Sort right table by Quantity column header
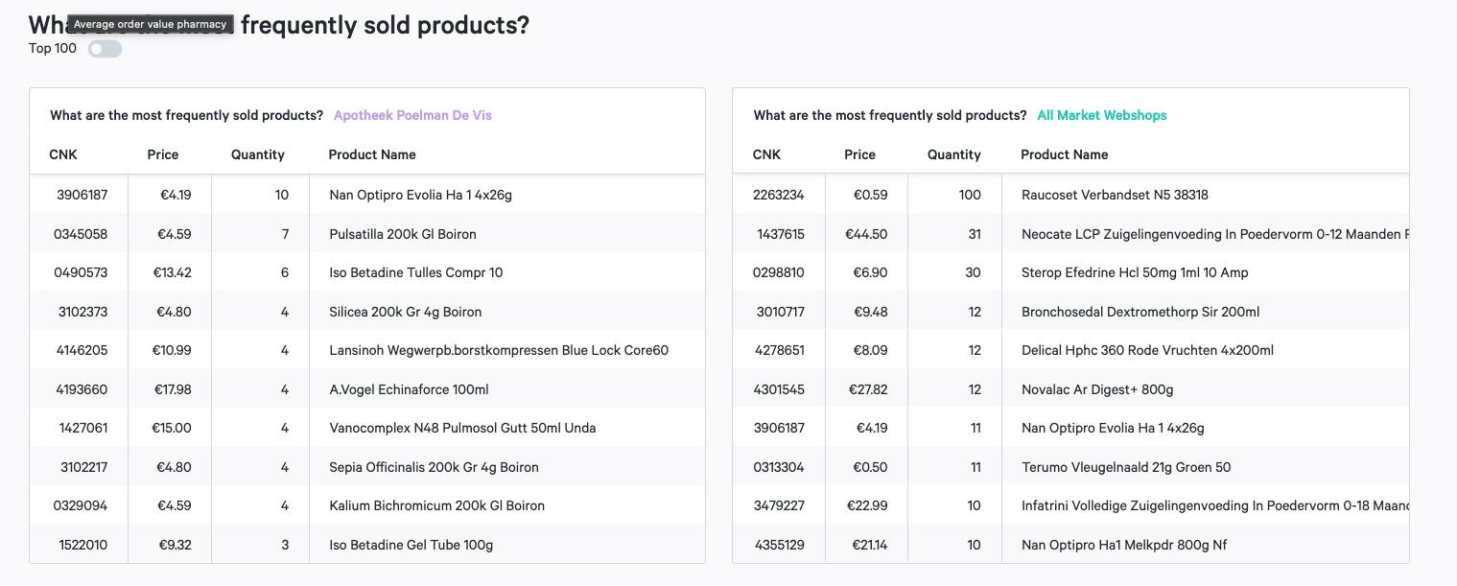This screenshot has width=1457, height=586. pos(954,154)
